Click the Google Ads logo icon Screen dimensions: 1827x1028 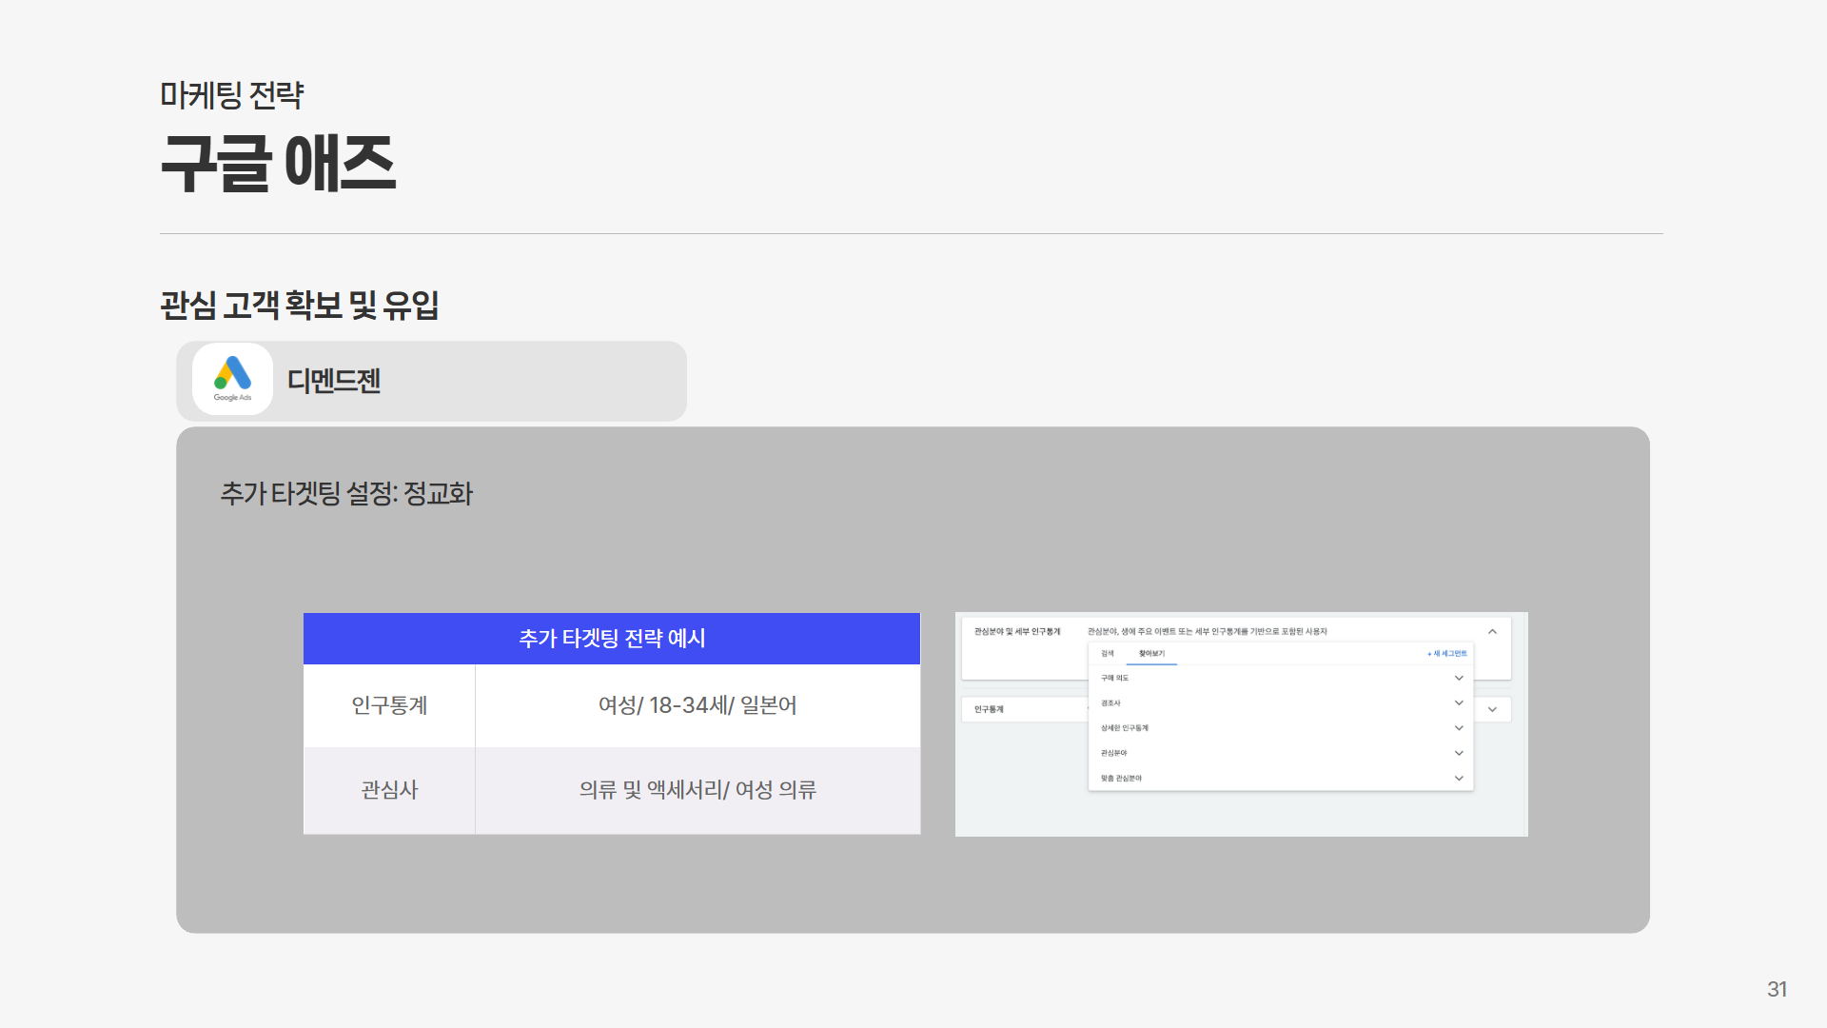point(232,379)
